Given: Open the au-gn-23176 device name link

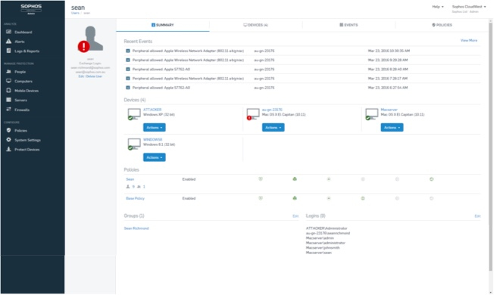Looking at the screenshot, I should pyautogui.click(x=272, y=110).
